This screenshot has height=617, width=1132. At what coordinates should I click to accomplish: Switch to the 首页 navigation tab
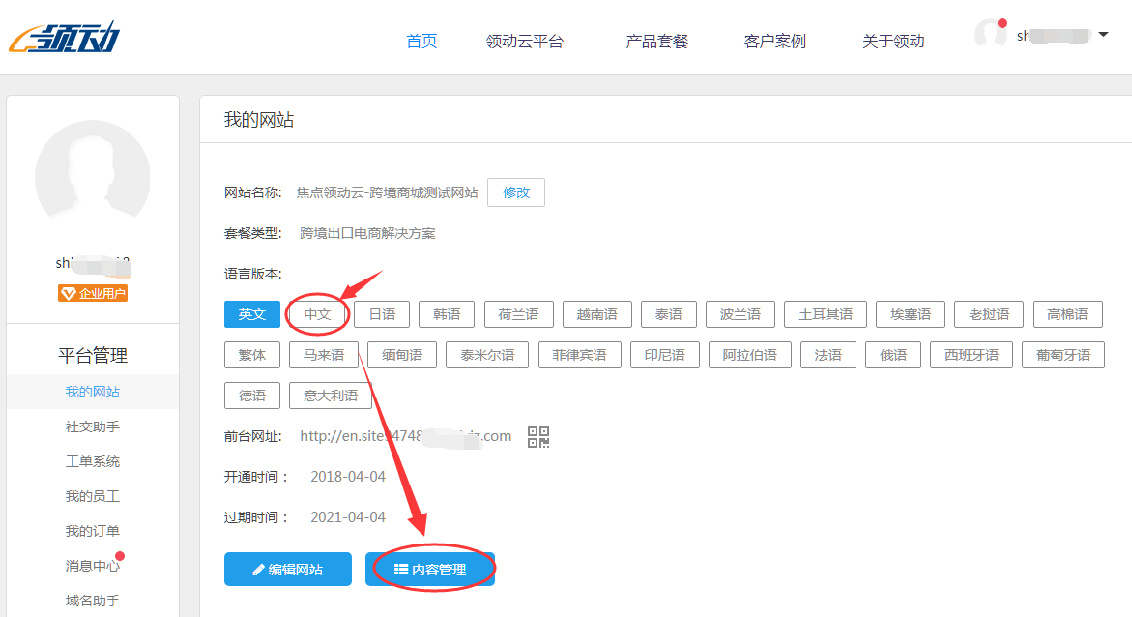(421, 41)
